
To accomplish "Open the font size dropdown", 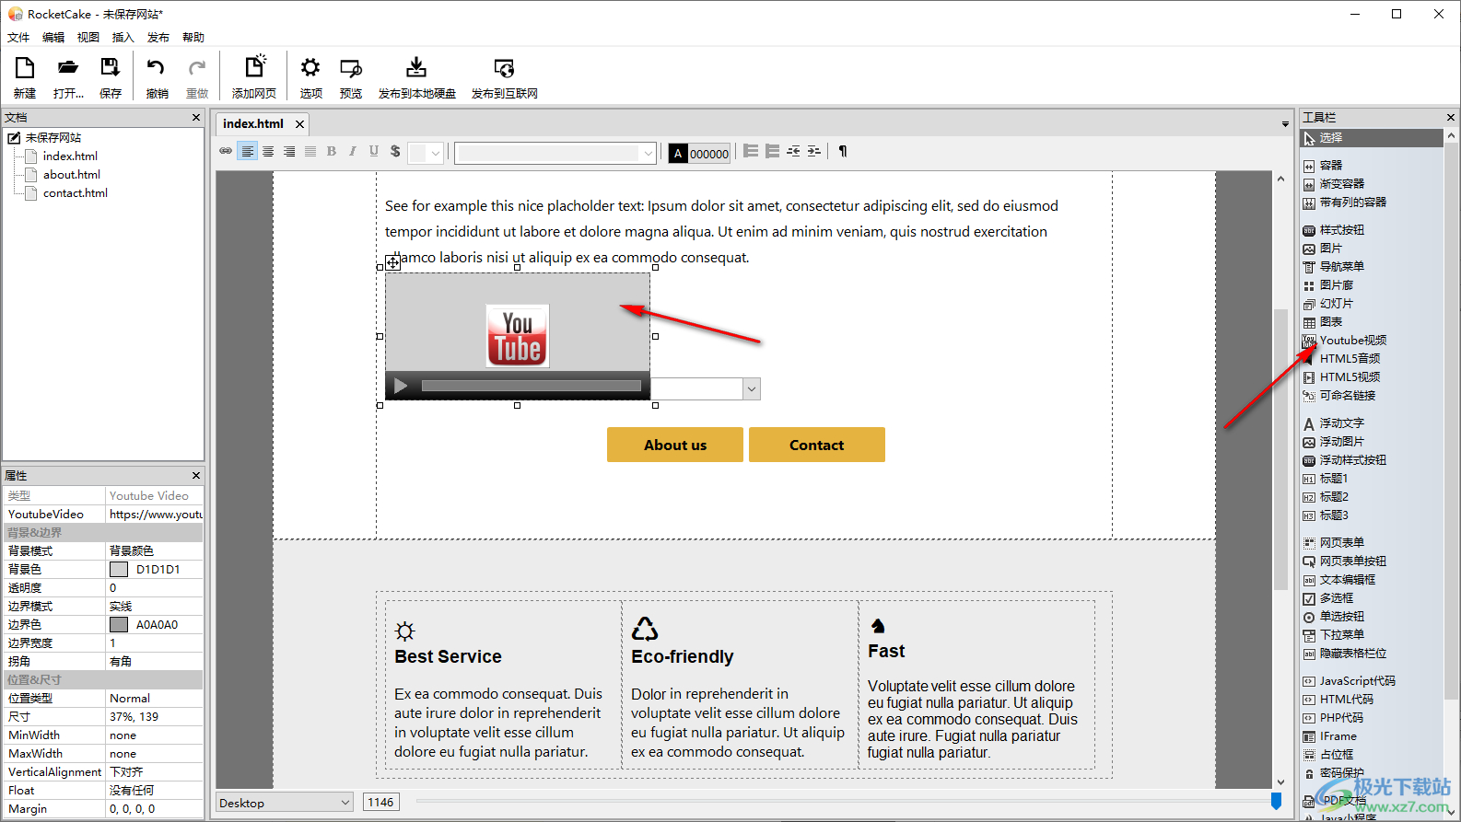I will tap(436, 153).
